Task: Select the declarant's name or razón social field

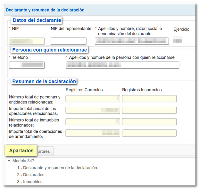Action: (x=132, y=41)
